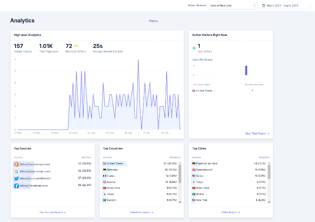Click the Top Countries scrollbar down arrow
Screen dimensions: 315x222
tap(180, 202)
